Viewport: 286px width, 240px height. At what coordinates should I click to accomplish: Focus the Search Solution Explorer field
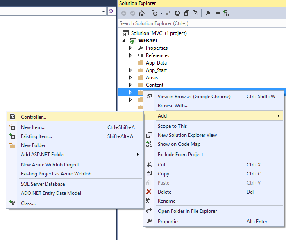point(202,23)
